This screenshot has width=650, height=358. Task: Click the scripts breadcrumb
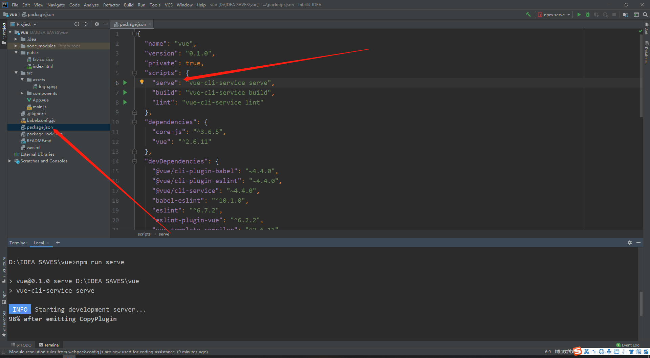click(144, 234)
